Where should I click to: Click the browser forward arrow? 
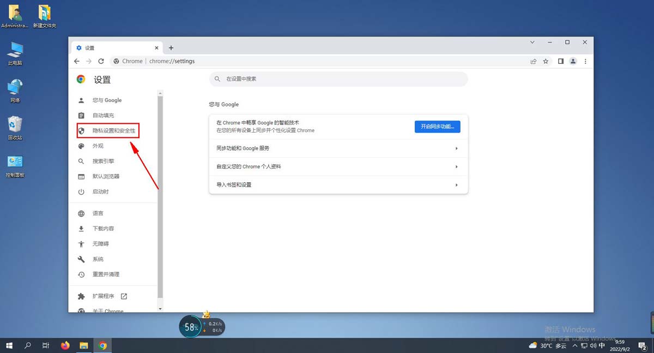[x=89, y=61]
